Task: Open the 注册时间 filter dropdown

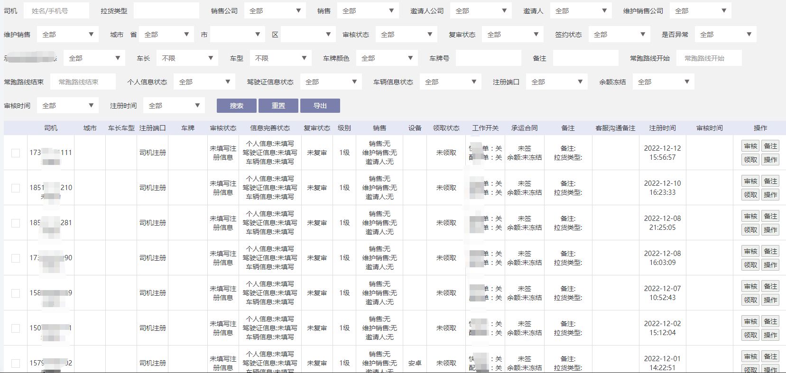Action: click(x=174, y=105)
